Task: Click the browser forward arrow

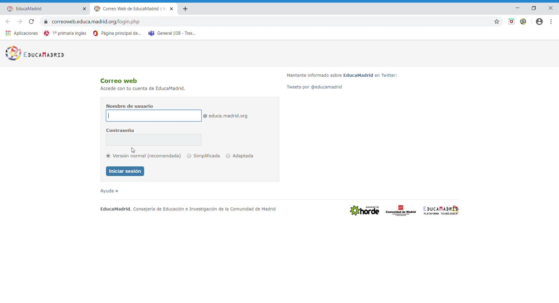Action: click(x=20, y=22)
